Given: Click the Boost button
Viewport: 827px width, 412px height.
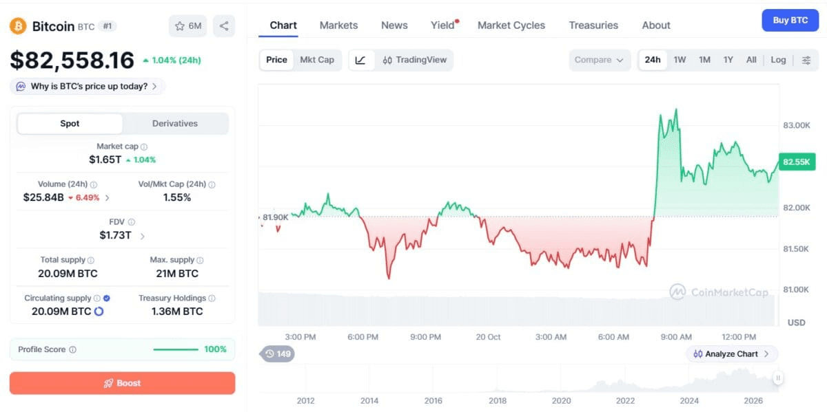Looking at the screenshot, I should pos(122,383).
